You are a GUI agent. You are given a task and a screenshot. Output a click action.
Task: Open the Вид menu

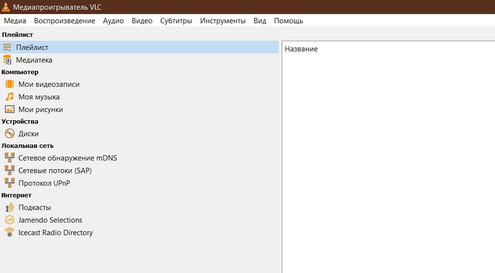point(260,21)
